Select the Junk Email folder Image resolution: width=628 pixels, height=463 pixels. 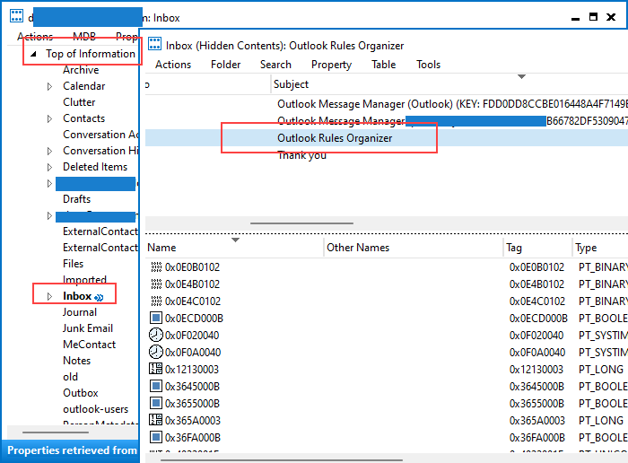click(x=88, y=328)
